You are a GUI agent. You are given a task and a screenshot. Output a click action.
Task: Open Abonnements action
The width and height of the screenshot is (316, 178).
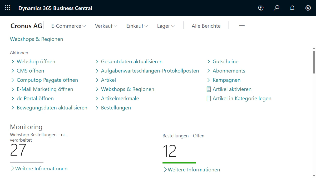(x=229, y=71)
